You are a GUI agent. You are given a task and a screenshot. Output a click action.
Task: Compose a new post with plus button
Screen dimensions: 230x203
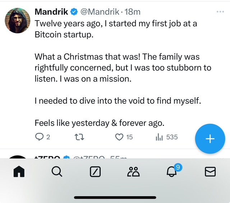(210, 139)
